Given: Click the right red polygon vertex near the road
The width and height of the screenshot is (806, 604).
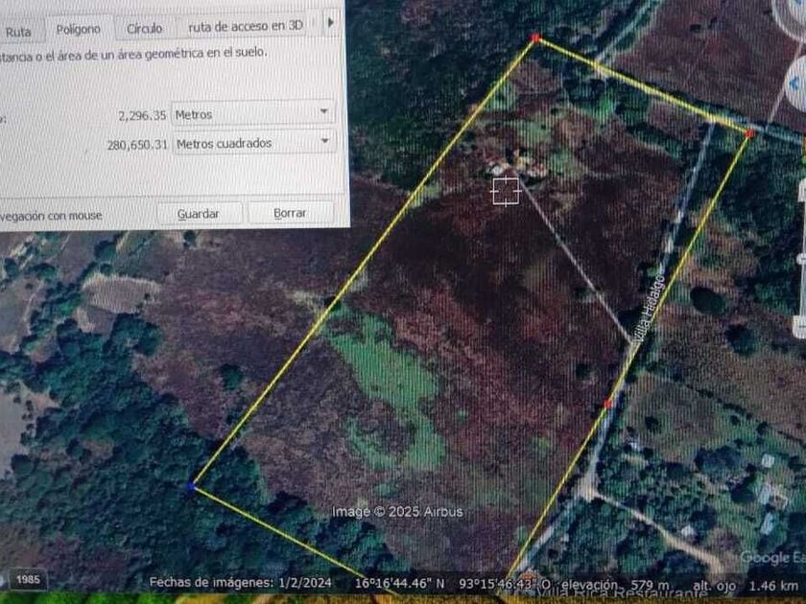Looking at the screenshot, I should tap(749, 133).
